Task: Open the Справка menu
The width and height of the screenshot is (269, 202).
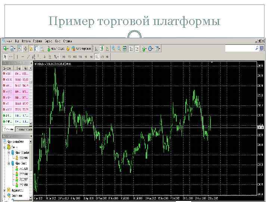Action: (x=67, y=41)
